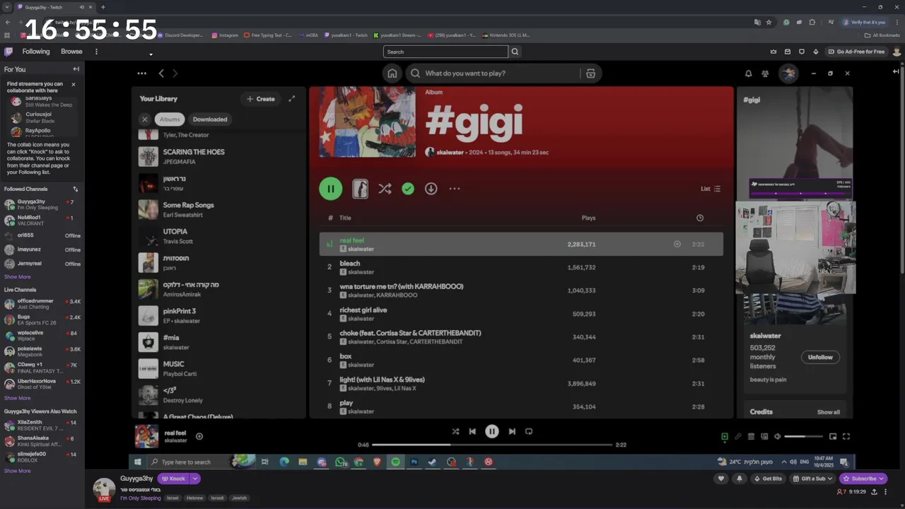
Task: Toggle Now Playing view icon
Action: click(x=725, y=437)
